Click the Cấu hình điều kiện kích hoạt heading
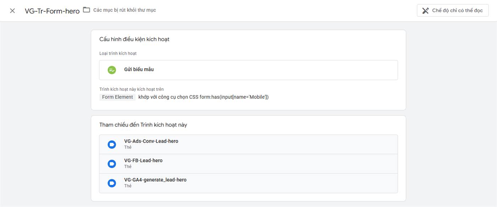 134,39
